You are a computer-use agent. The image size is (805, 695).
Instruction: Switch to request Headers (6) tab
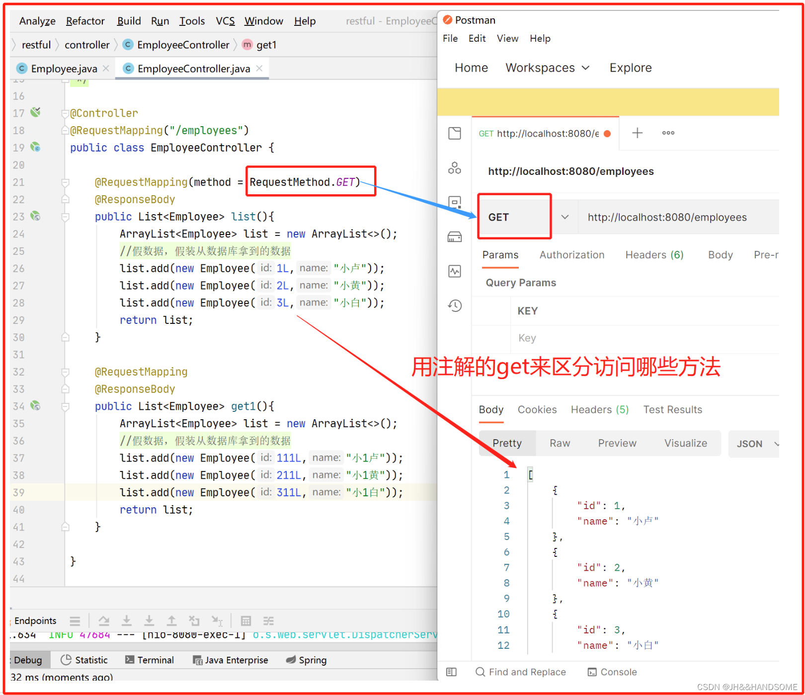654,255
